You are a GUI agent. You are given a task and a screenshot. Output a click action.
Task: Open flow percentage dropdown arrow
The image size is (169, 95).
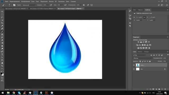(x=62, y=5)
